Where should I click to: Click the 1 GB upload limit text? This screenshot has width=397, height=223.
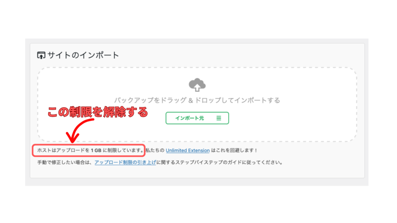tap(96, 151)
